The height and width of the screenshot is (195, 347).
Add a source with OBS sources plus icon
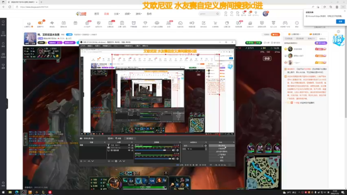(109, 161)
